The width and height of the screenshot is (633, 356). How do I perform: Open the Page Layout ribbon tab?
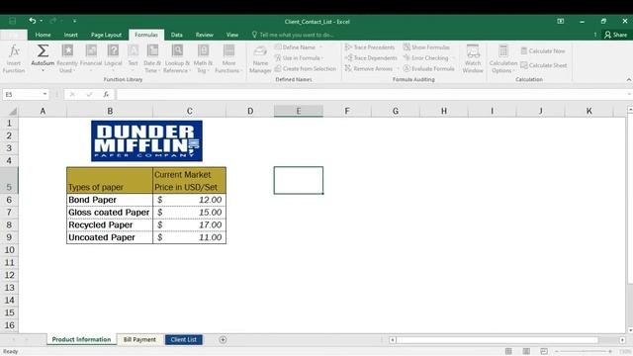point(106,35)
